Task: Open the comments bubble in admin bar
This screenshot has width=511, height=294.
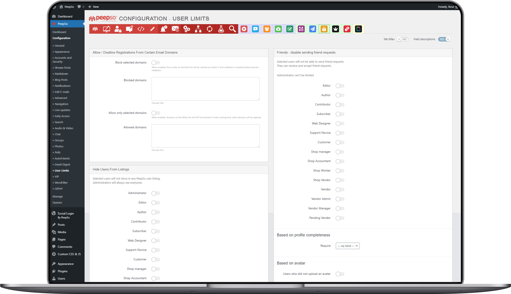Action: [81, 7]
